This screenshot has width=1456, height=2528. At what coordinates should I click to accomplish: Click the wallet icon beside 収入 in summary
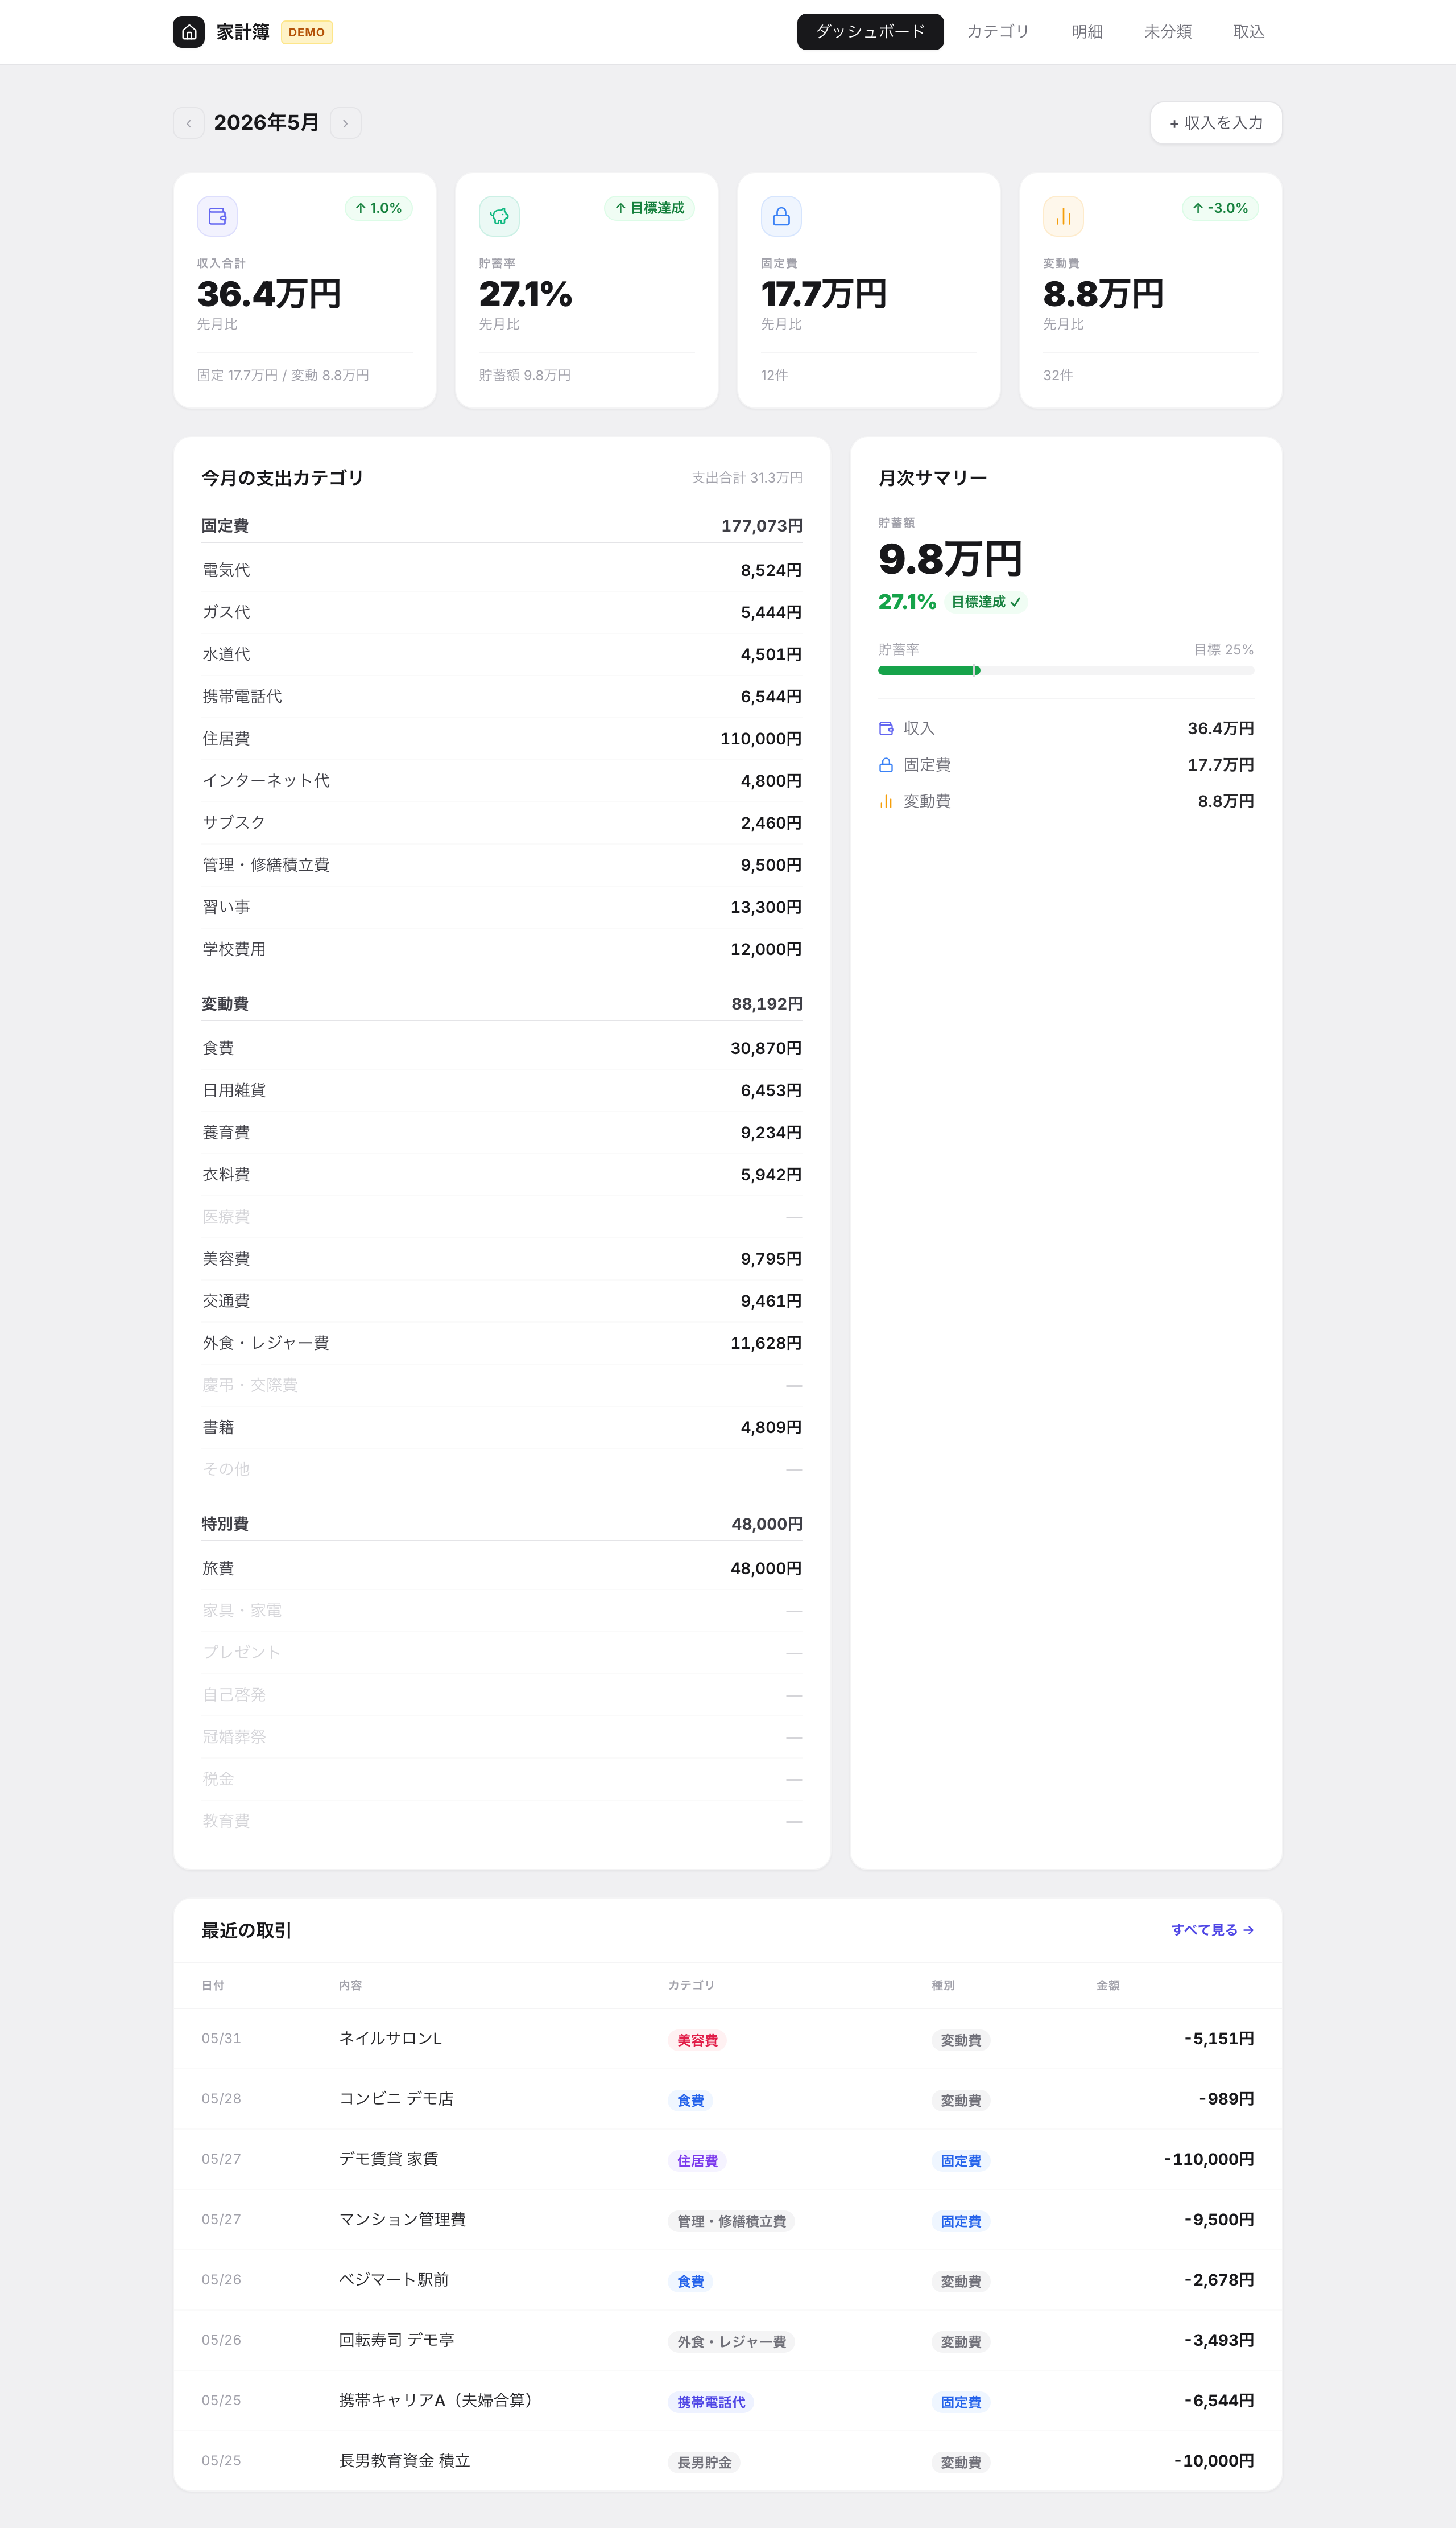[x=886, y=728]
